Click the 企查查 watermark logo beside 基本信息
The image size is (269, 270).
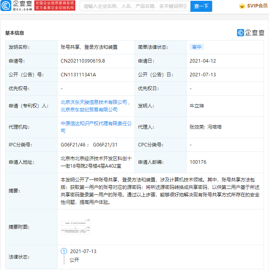[250, 33]
